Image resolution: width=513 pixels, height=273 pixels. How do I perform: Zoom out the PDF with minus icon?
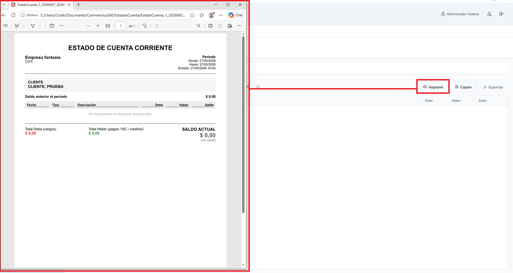click(88, 26)
